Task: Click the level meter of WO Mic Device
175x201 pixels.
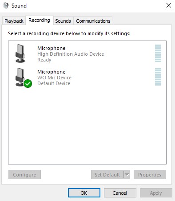Action: (158, 77)
